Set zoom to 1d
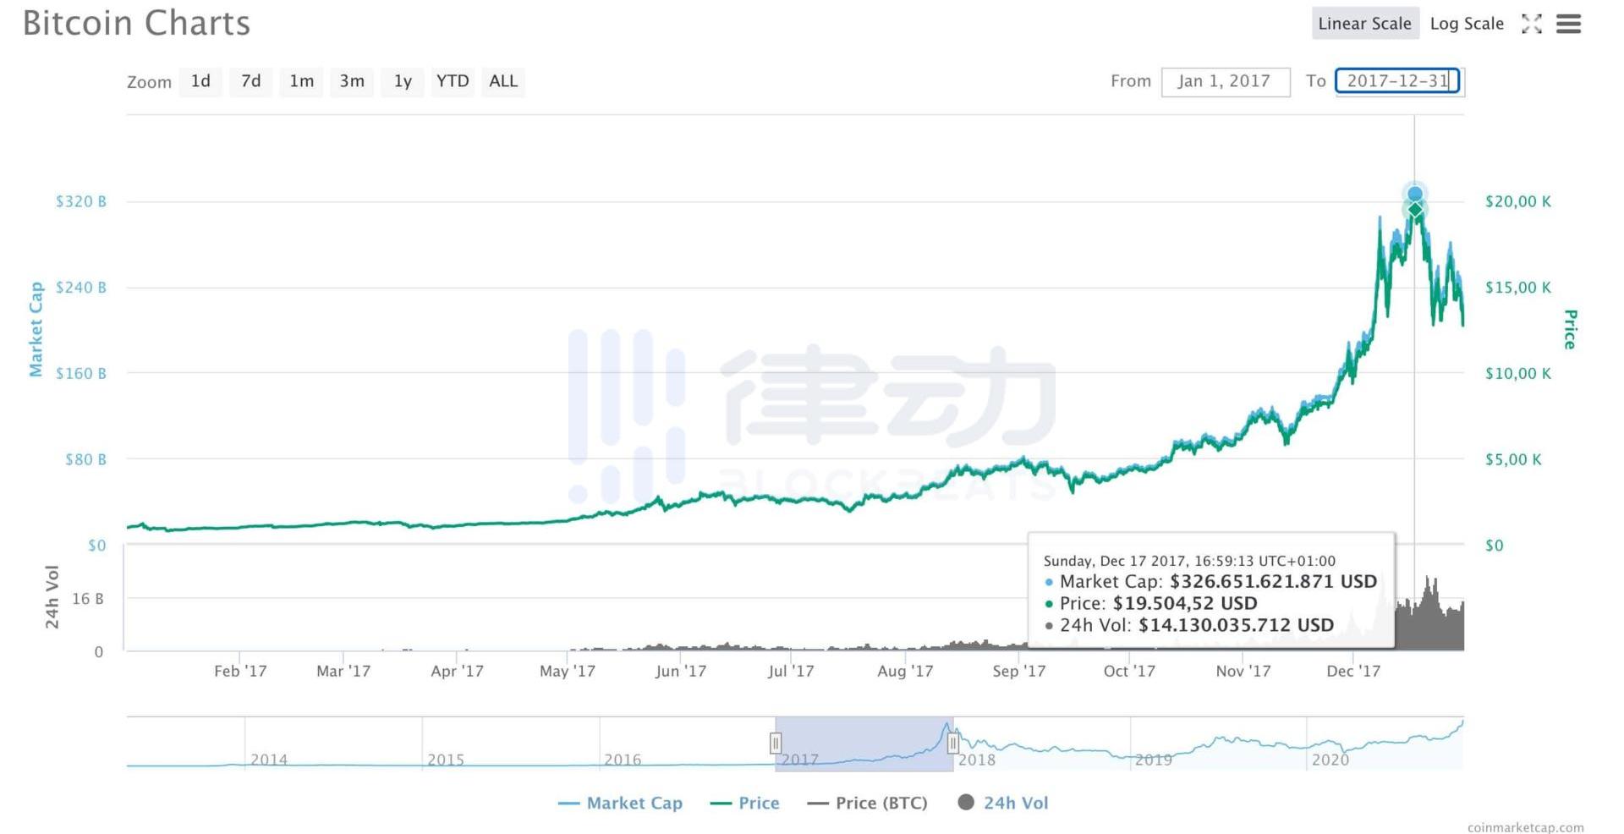 point(200,81)
